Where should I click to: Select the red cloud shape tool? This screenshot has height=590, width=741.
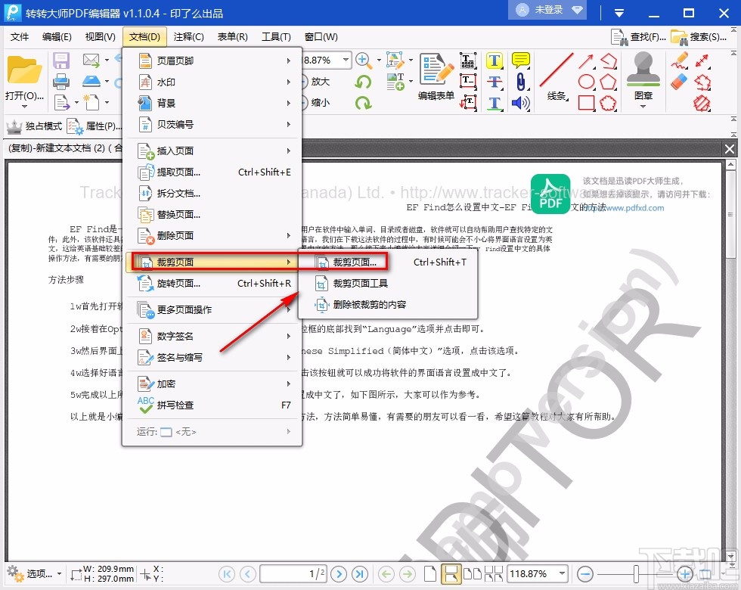[608, 103]
